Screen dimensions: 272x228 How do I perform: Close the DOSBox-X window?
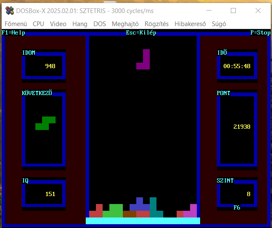tap(258, 11)
